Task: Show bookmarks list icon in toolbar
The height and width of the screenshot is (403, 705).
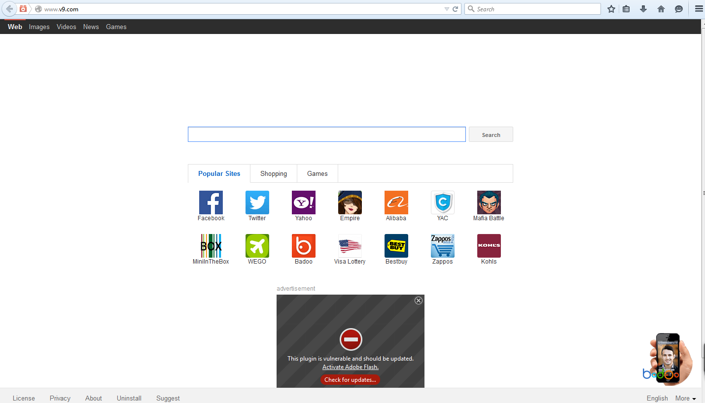Action: click(x=626, y=9)
